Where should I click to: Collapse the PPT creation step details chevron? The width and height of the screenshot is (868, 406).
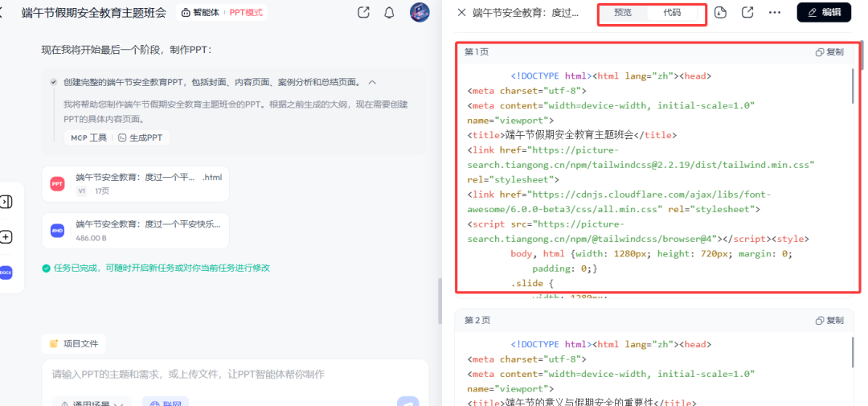[373, 82]
